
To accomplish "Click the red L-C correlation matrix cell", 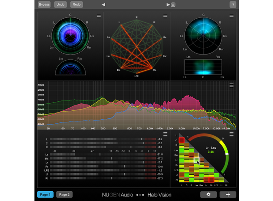I will click(x=182, y=140).
